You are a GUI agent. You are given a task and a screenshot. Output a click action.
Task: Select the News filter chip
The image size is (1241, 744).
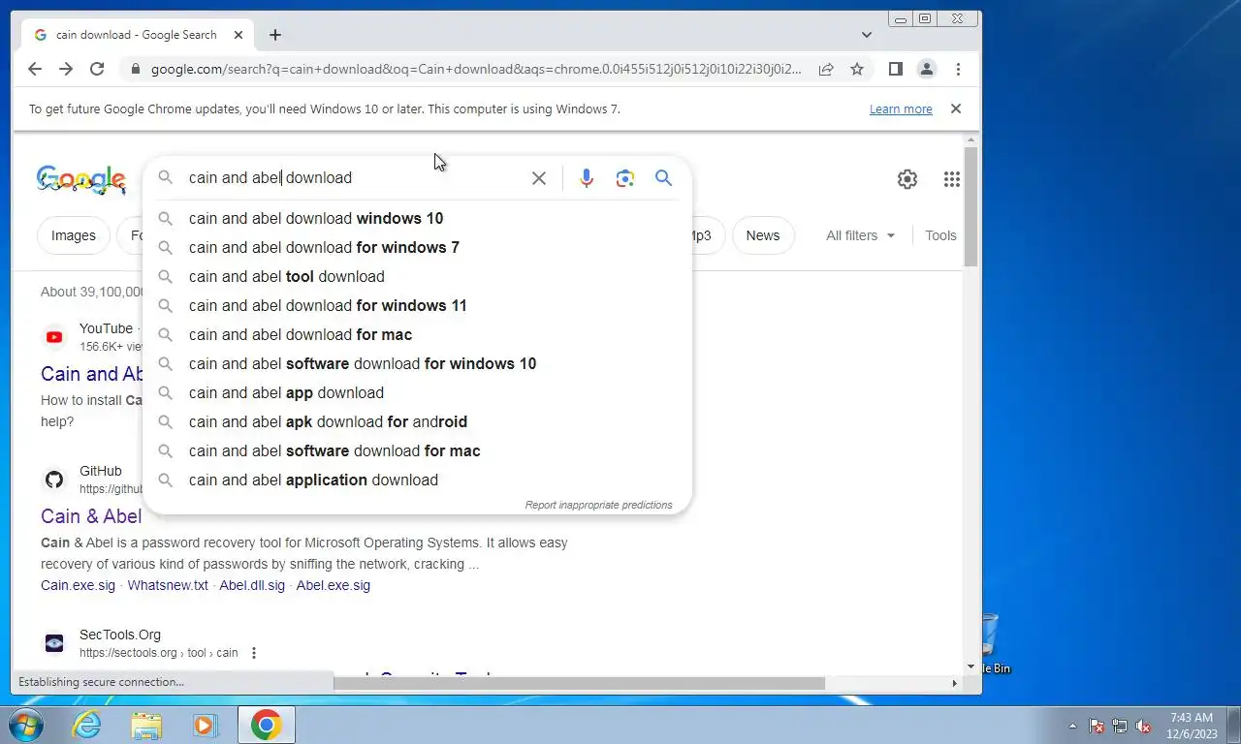[763, 235]
